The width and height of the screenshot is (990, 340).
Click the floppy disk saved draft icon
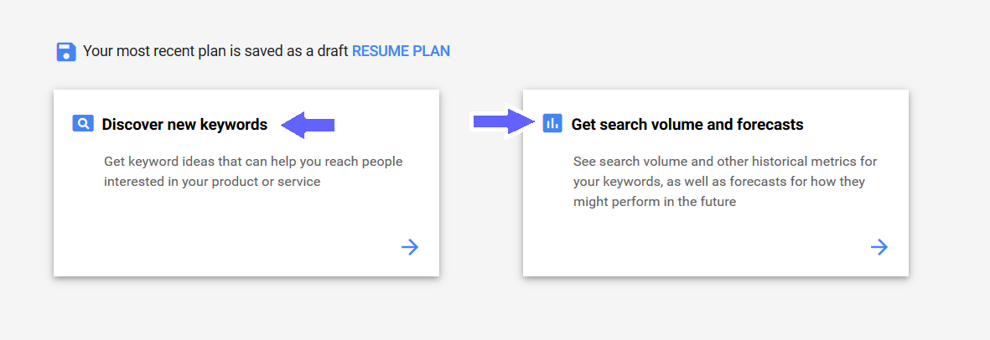(x=65, y=51)
